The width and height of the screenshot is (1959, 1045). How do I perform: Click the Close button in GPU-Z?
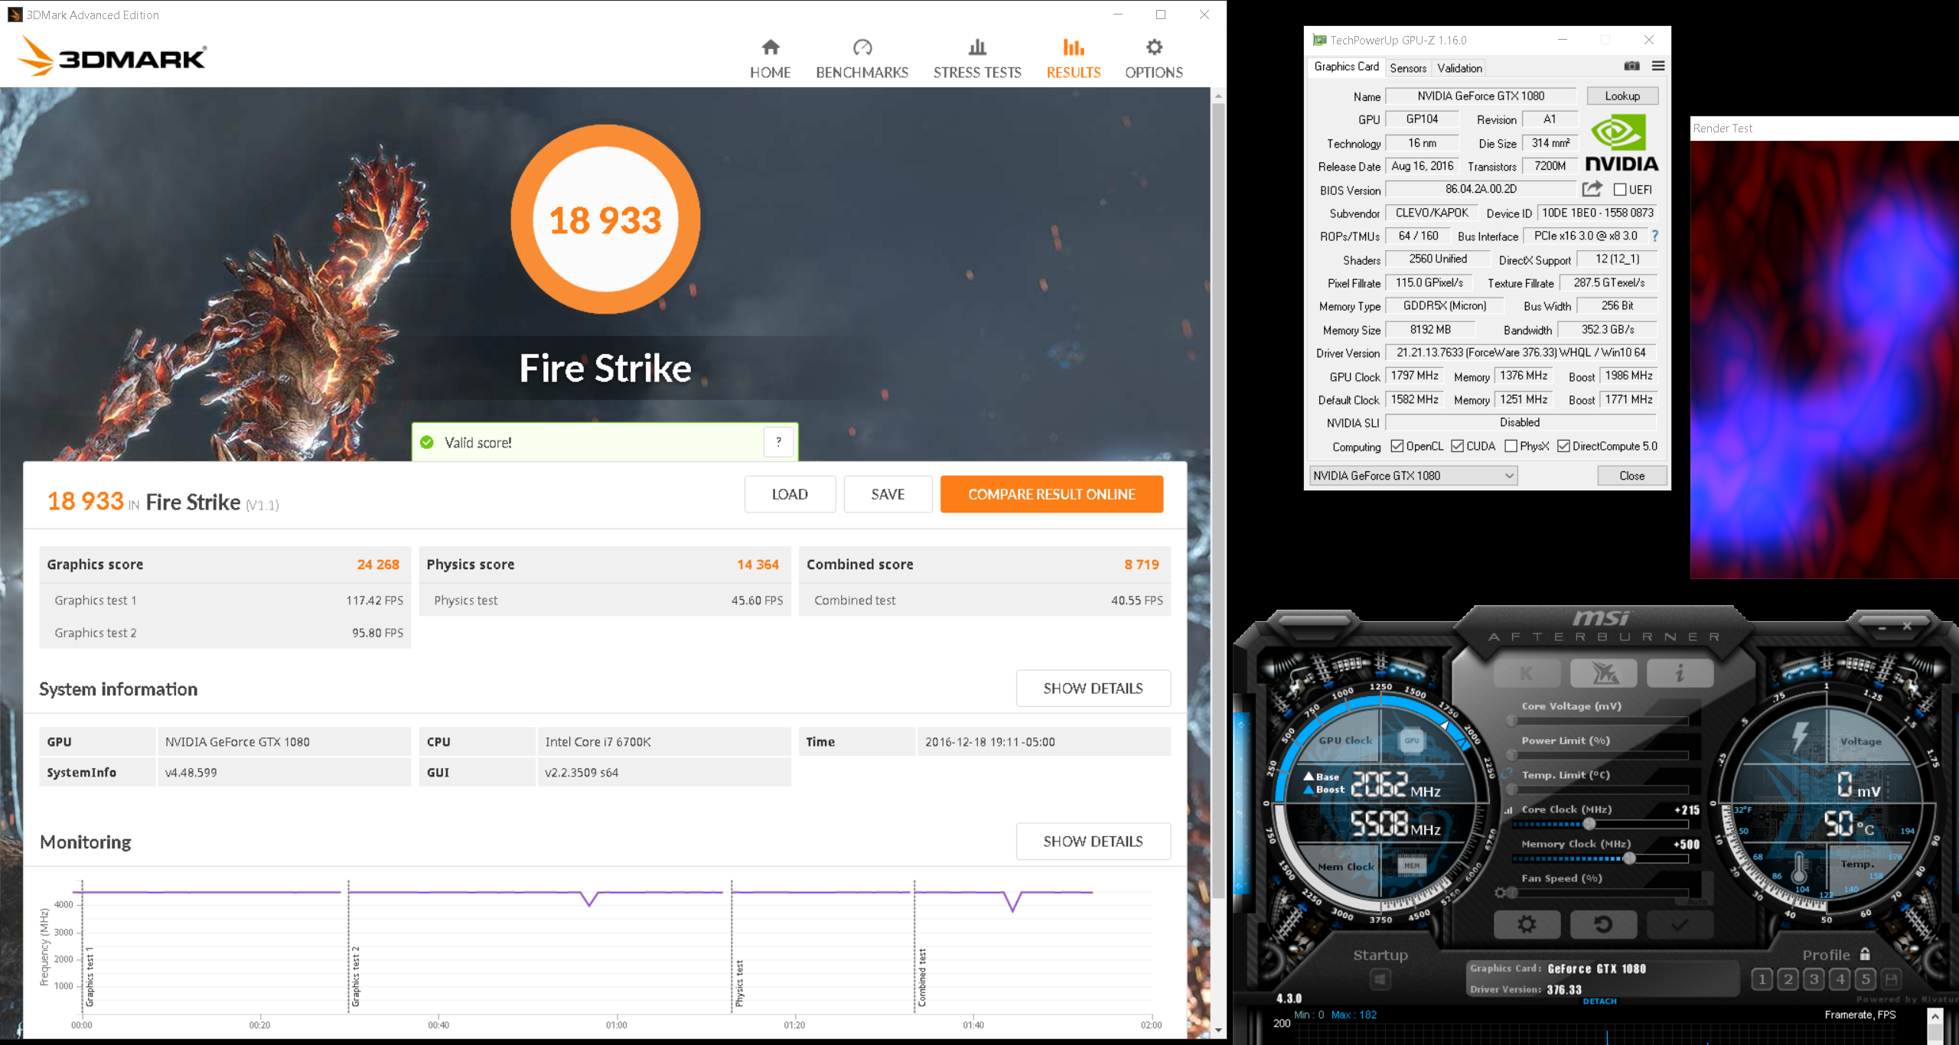1631,475
